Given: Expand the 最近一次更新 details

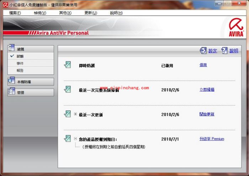Looking at the screenshot, I should (x=75, y=114).
